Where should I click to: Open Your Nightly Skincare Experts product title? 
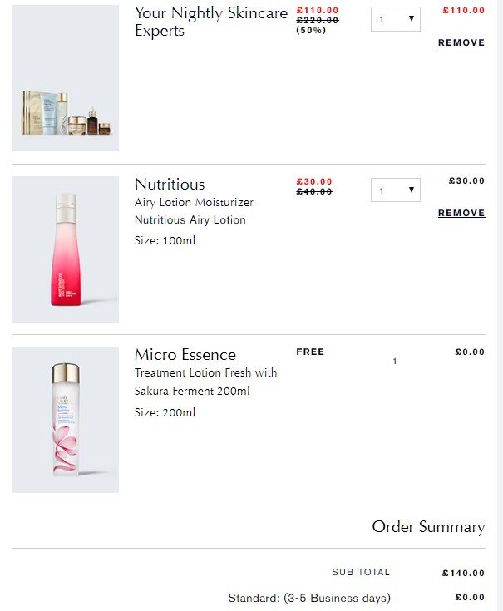tap(210, 22)
